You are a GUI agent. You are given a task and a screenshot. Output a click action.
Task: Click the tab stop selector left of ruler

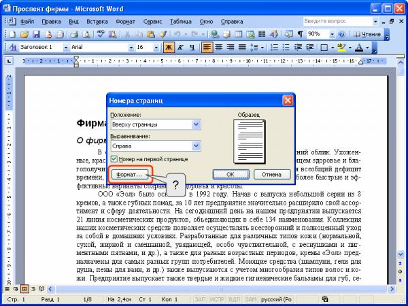point(9,61)
